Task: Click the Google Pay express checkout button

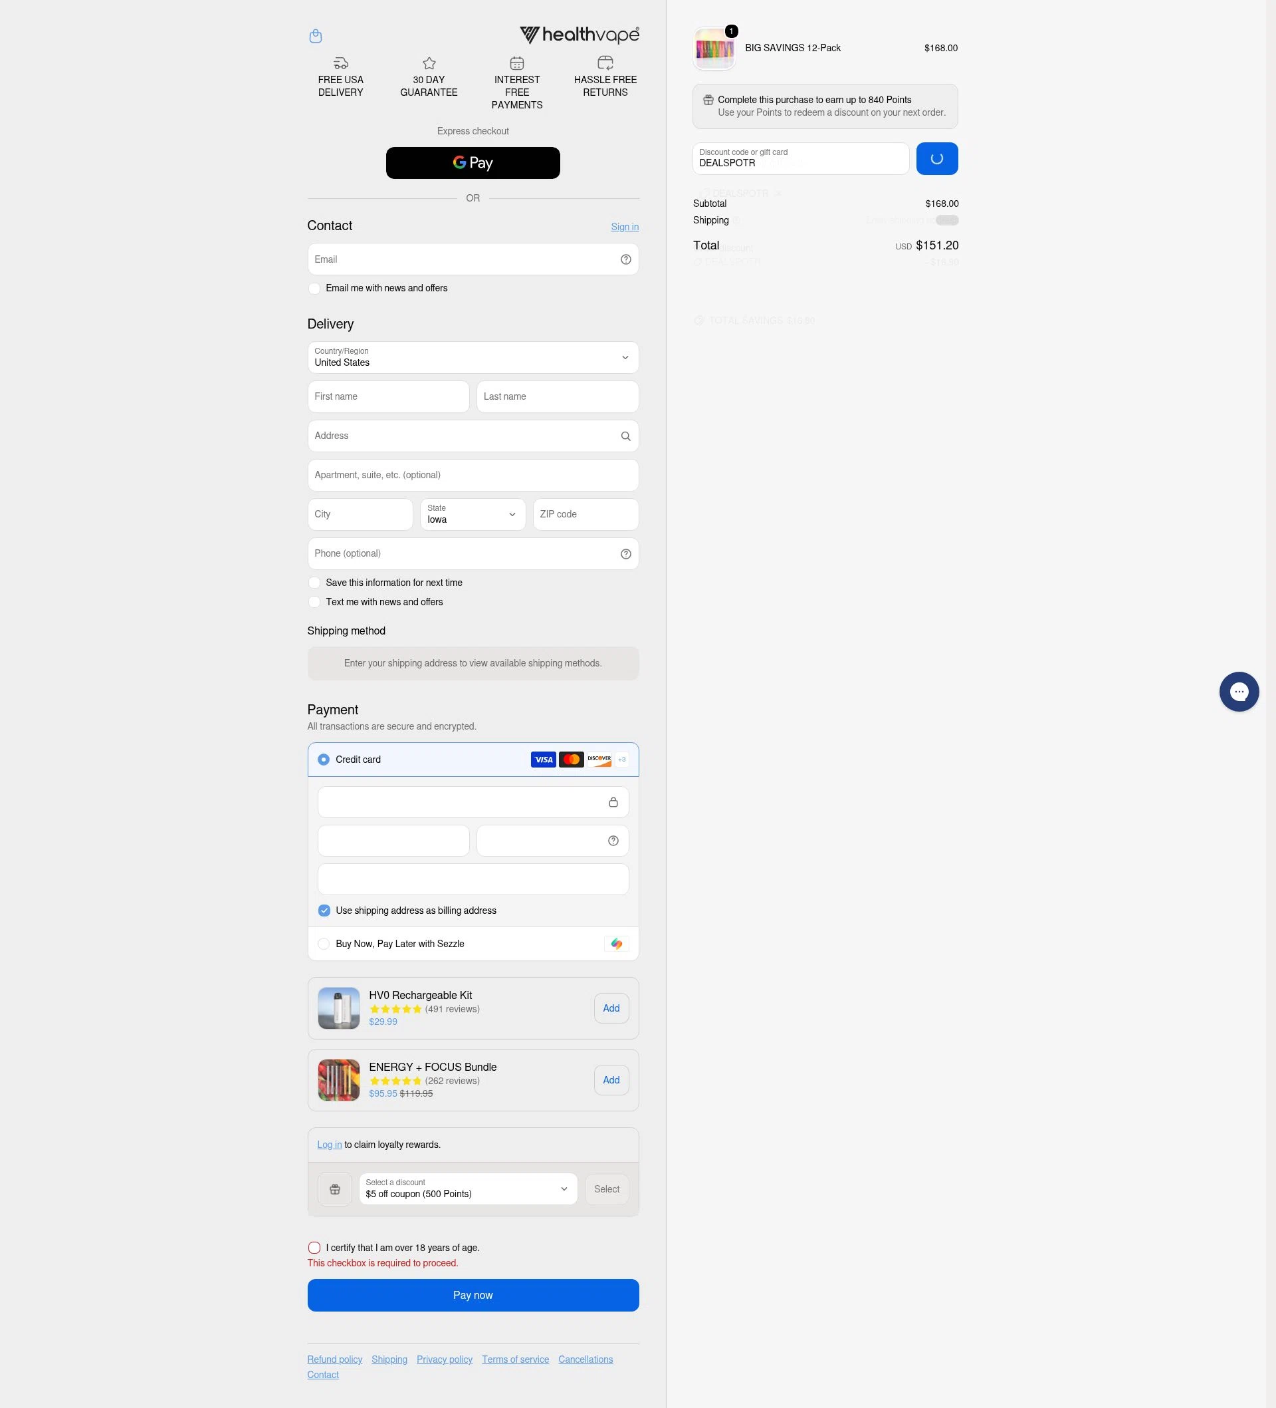Action: click(473, 163)
